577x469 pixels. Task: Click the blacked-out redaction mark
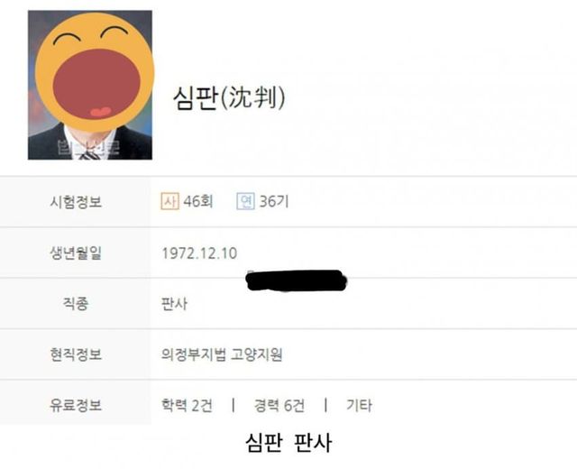coord(297,280)
